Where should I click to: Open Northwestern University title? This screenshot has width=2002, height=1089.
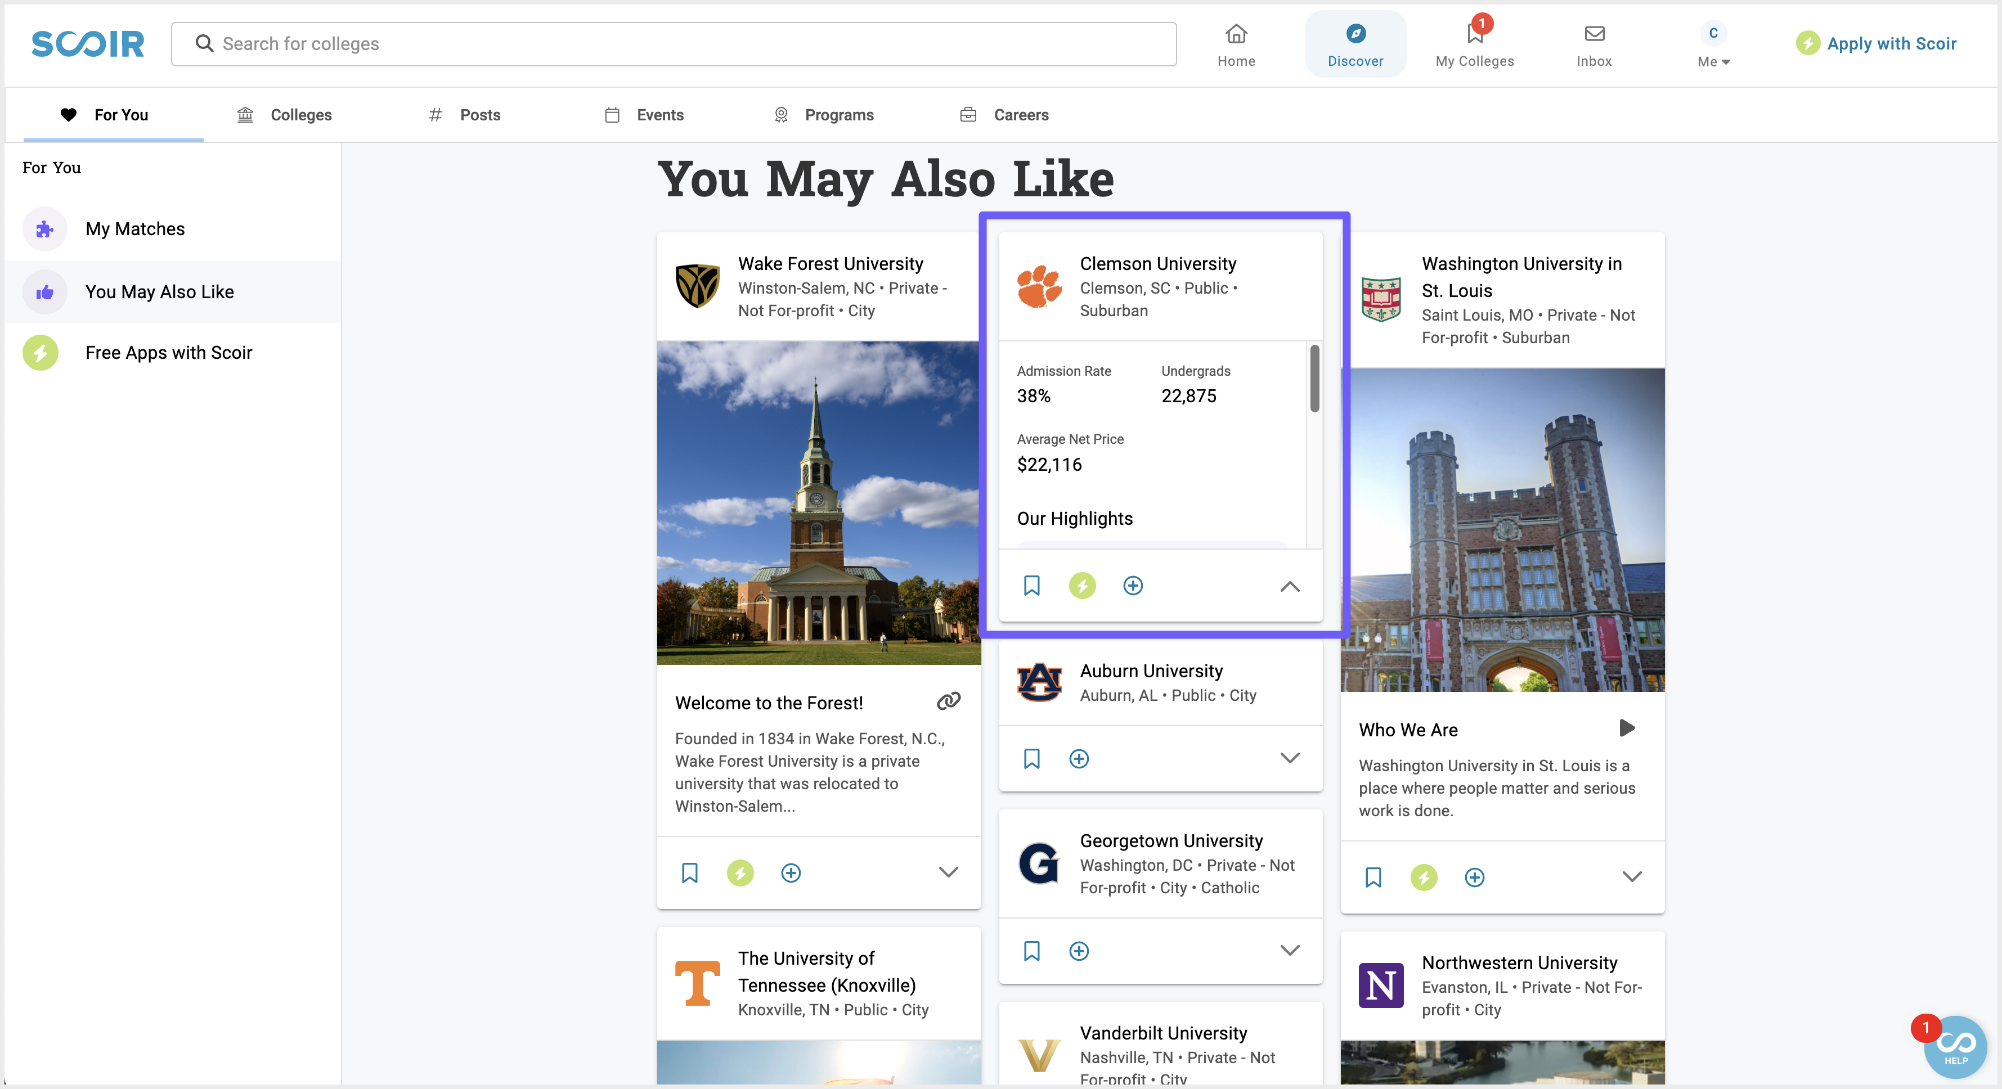(1519, 963)
